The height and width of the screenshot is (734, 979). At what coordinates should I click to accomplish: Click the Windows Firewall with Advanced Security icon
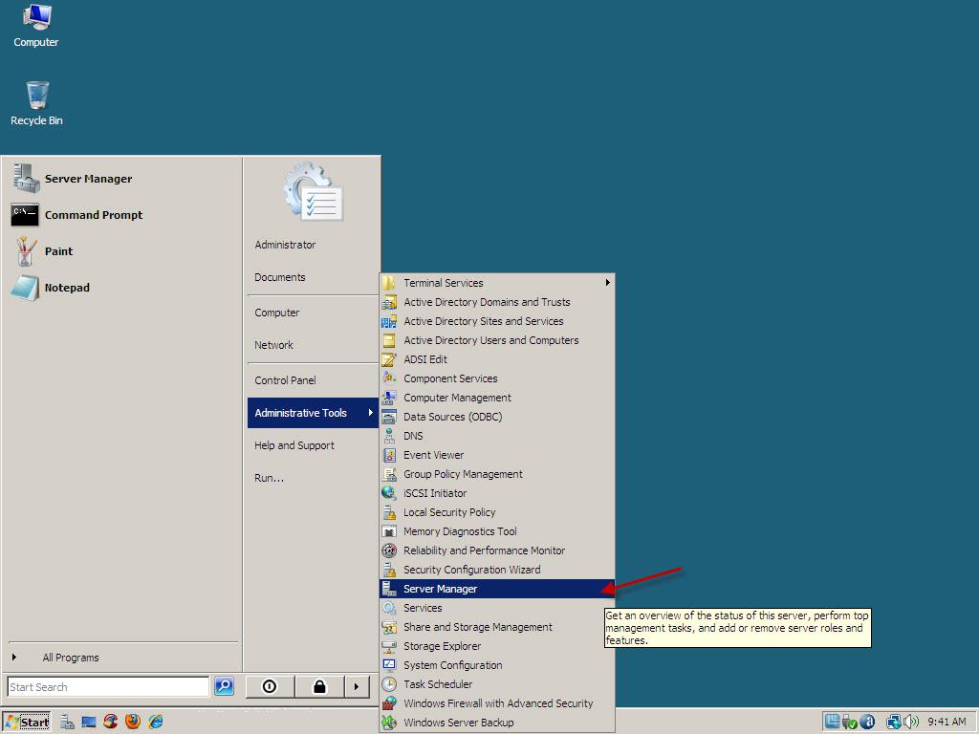pos(389,703)
